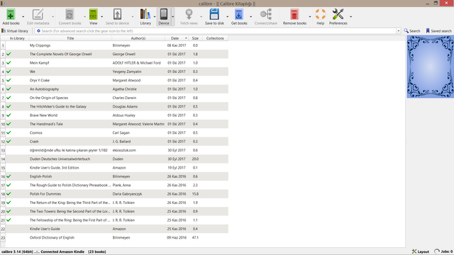Viewport: 454px width, 255px height.
Task: Click the Connected Amazon Kindle status text
Action: click(x=62, y=251)
